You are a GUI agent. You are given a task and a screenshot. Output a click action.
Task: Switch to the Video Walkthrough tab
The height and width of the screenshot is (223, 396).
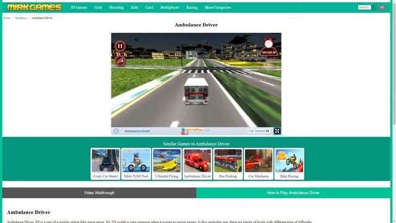point(99,193)
